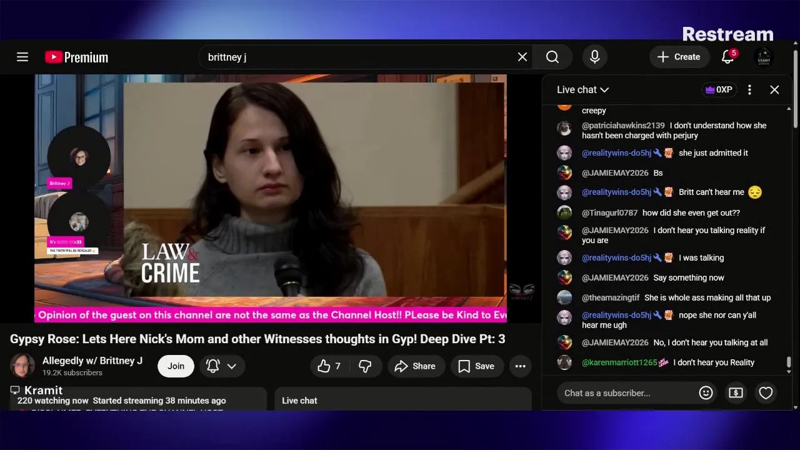Image resolution: width=800 pixels, height=450 pixels.
Task: Open emoji picker in chat
Action: click(x=706, y=392)
